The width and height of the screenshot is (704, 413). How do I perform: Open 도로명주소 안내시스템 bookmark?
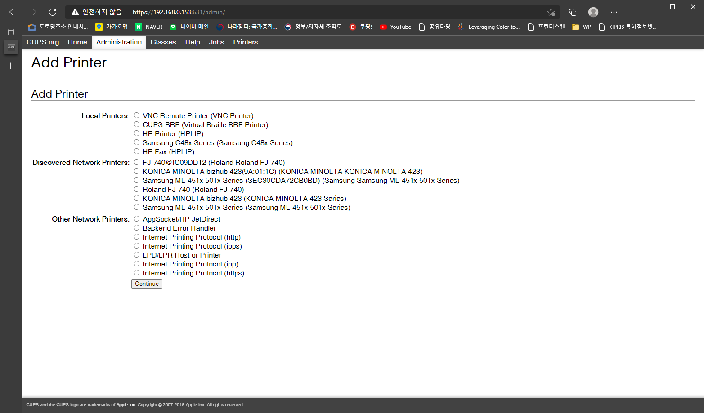[58, 27]
